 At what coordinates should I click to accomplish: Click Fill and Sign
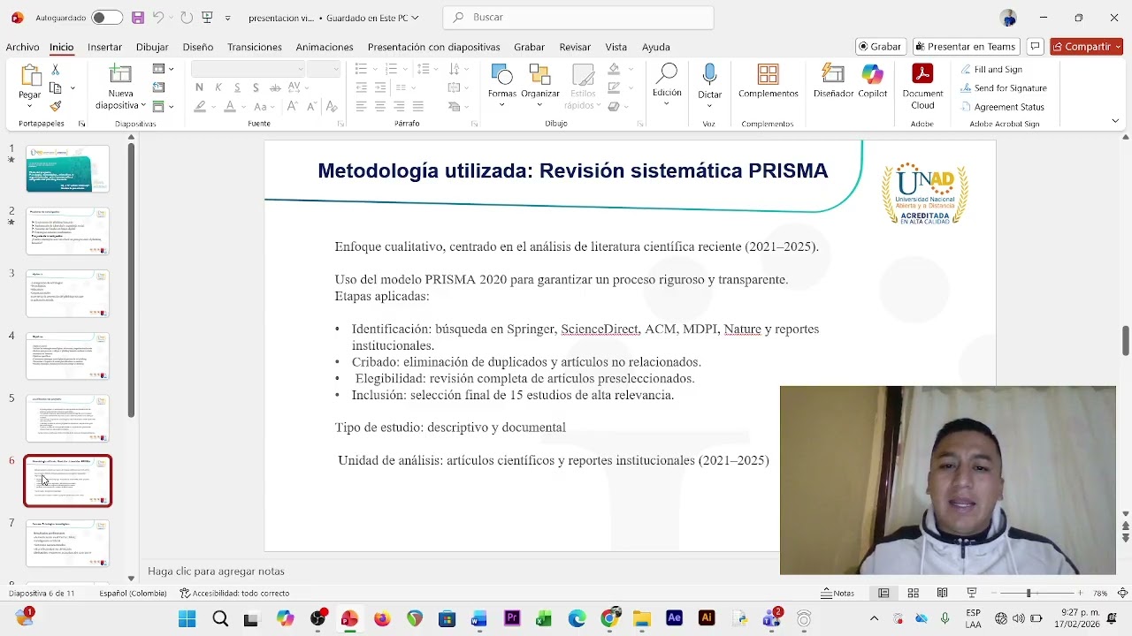point(990,69)
